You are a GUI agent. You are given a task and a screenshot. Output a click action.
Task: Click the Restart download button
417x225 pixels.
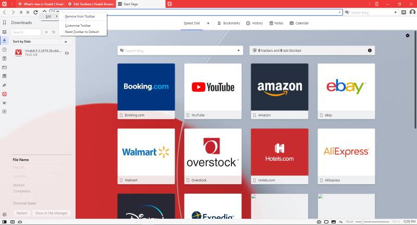point(22,214)
